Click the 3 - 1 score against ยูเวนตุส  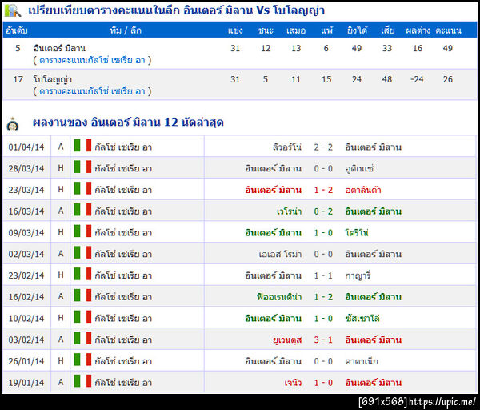coord(323,340)
